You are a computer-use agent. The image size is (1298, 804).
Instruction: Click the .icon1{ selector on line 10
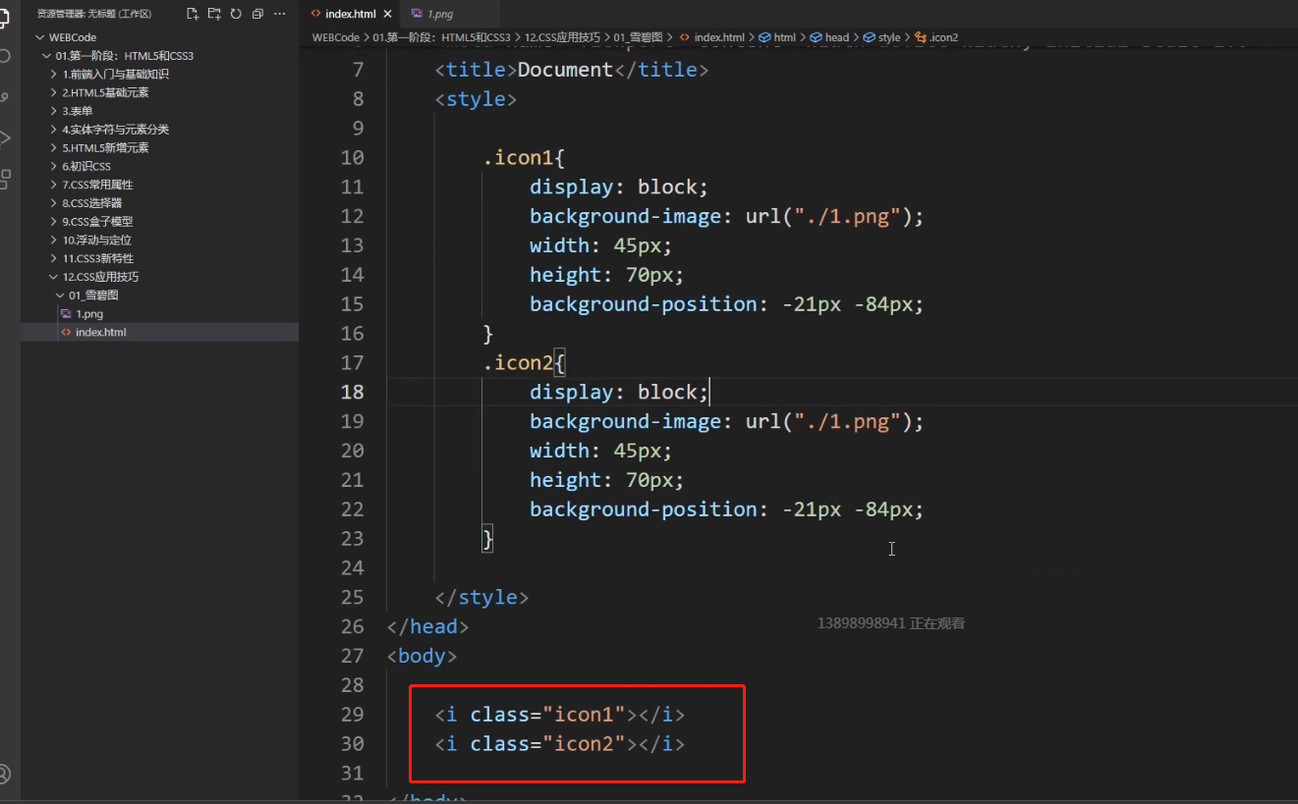click(524, 158)
